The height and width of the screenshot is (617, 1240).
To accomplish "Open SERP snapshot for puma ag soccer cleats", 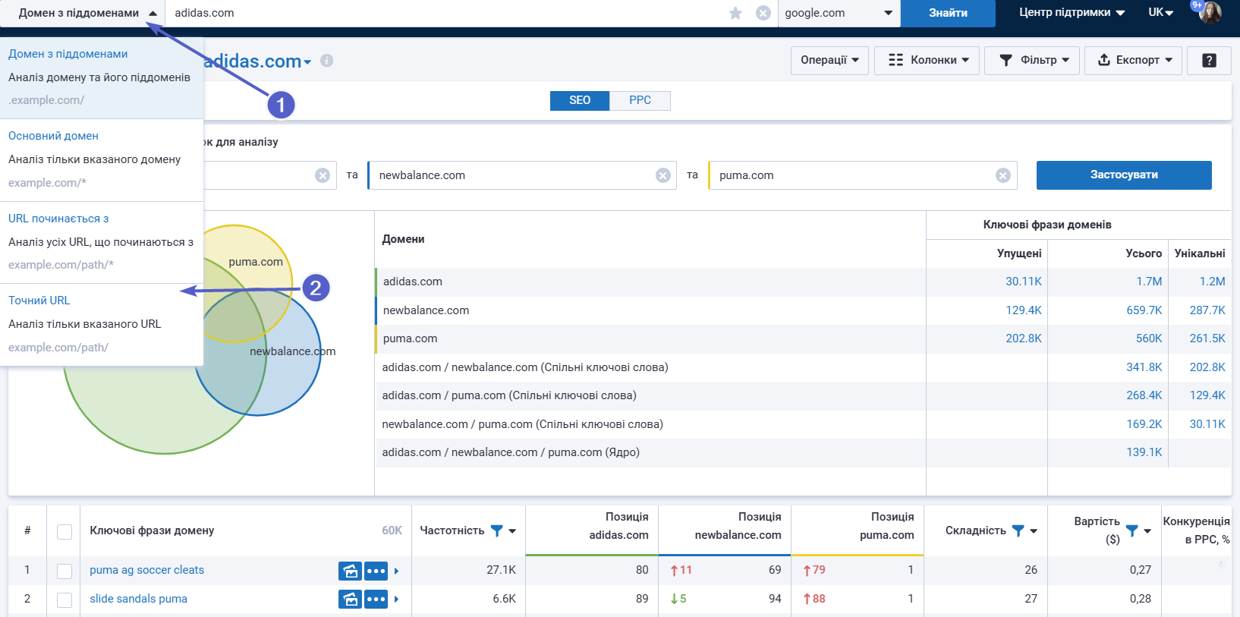I will (350, 571).
